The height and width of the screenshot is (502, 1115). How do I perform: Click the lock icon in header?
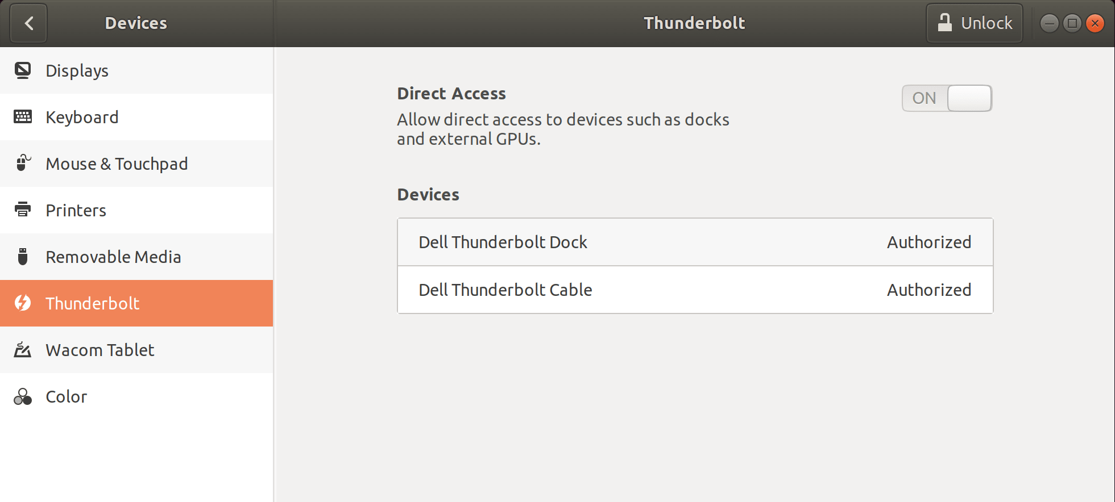click(944, 23)
